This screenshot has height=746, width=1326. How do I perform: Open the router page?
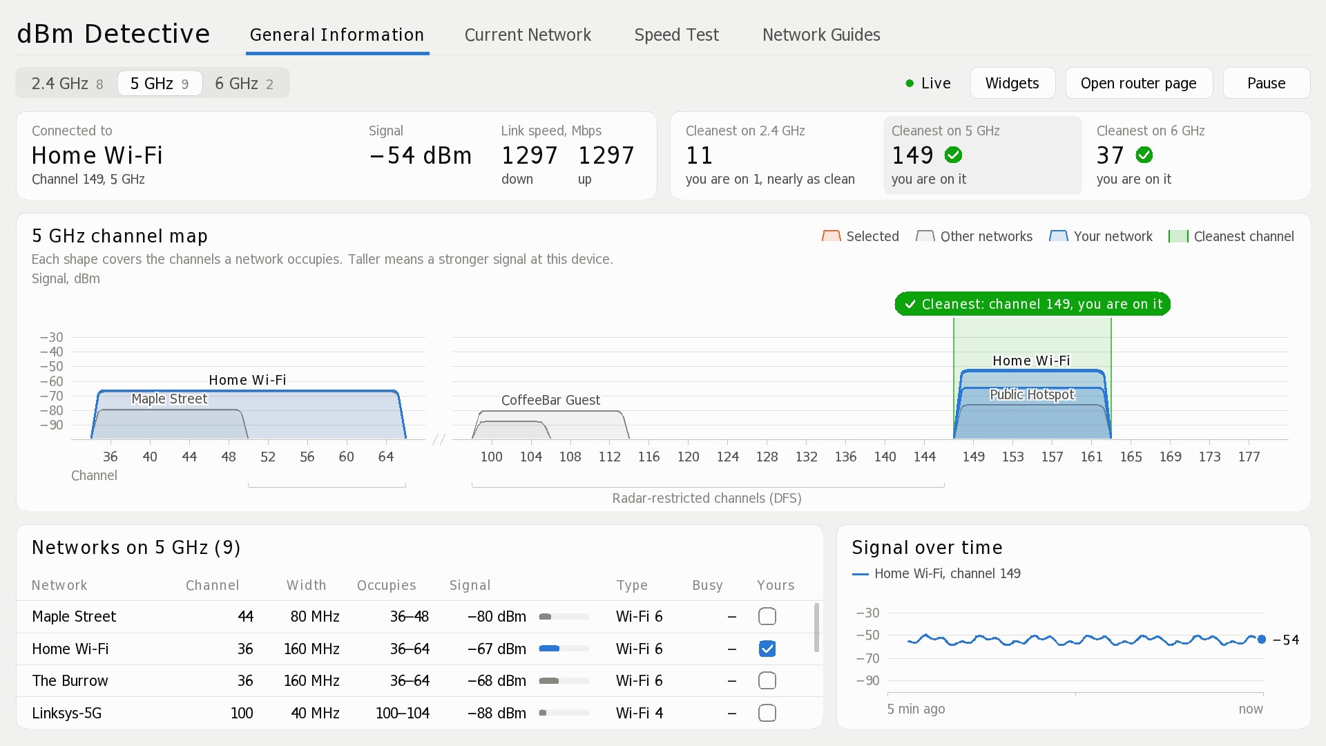click(1139, 83)
